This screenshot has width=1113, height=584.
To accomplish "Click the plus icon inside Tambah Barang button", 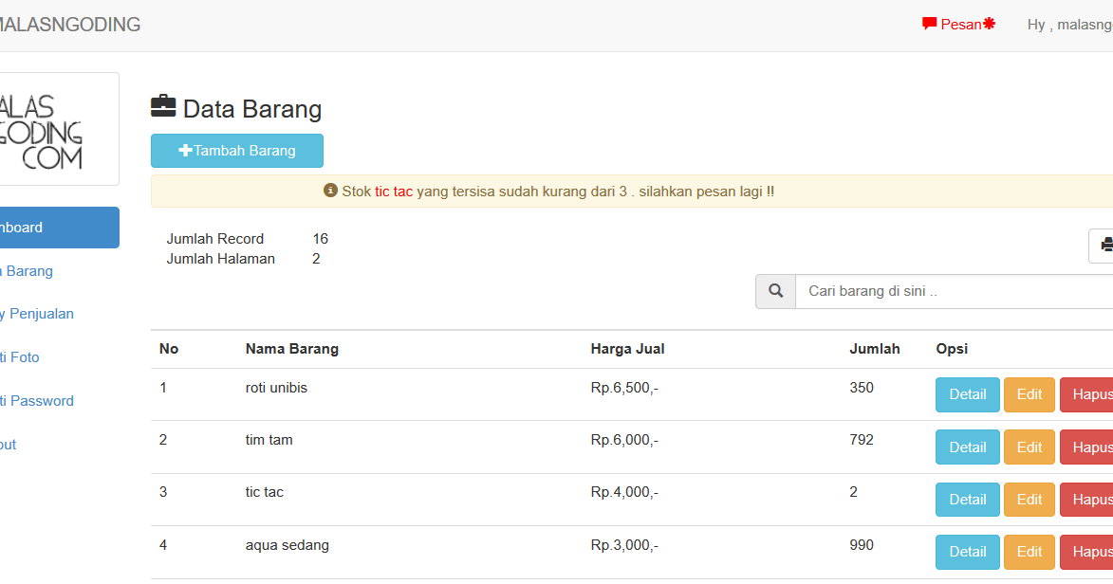I will (186, 150).
